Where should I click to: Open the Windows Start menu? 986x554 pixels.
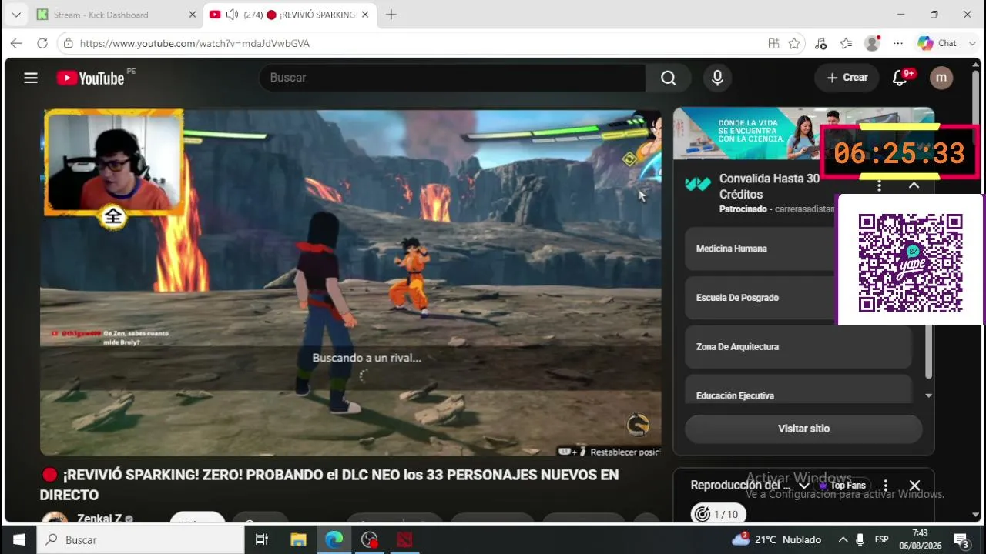coord(18,539)
